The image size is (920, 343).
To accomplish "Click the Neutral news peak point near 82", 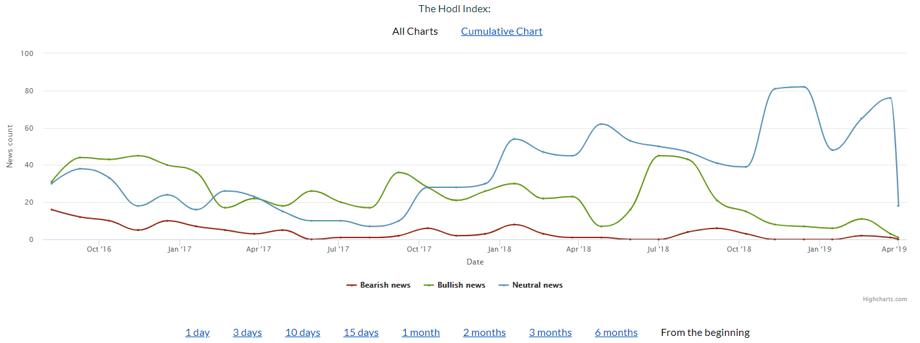I will pyautogui.click(x=803, y=87).
